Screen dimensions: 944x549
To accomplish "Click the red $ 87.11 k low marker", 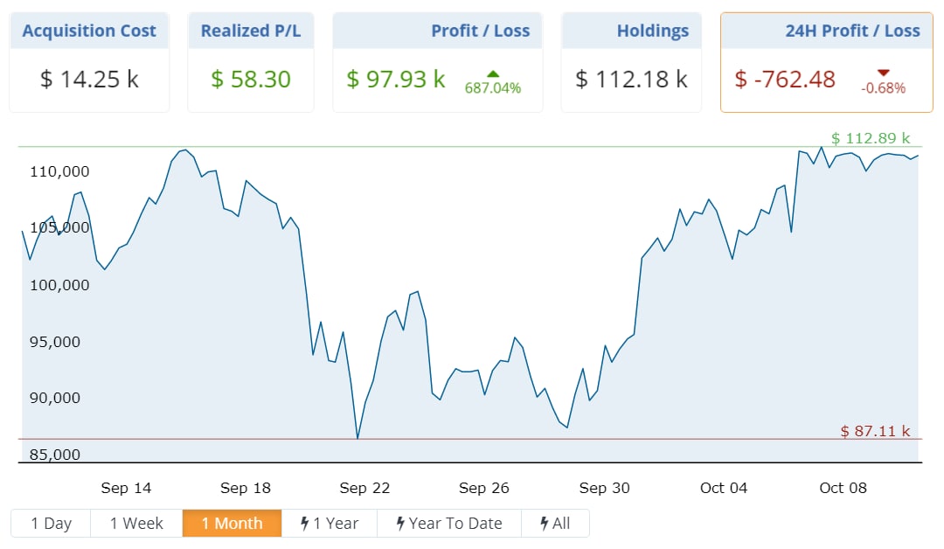I will coord(875,431).
